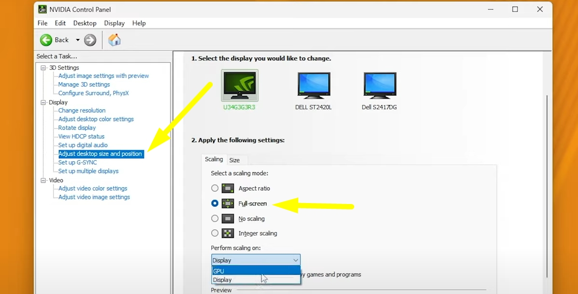578x294 pixels.
Task: Choose GPU in the scaling dropdown list
Action: [x=256, y=271]
